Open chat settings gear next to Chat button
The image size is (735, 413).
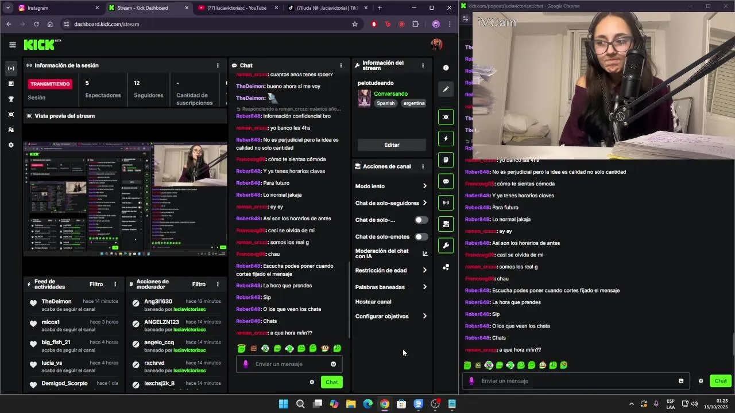click(312, 382)
